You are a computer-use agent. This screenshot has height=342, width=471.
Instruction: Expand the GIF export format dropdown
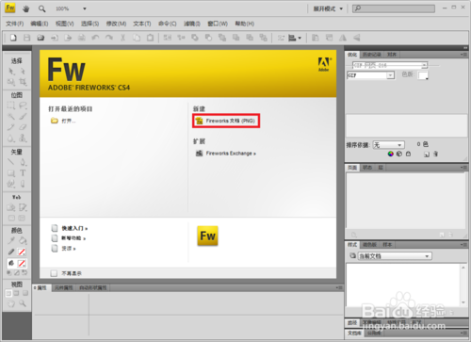coord(371,75)
